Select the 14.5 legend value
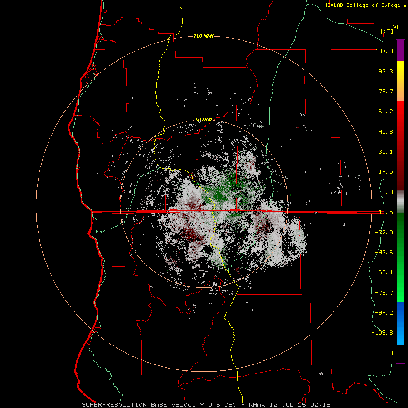Image resolution: width=408 pixels, height=408 pixels. point(386,172)
